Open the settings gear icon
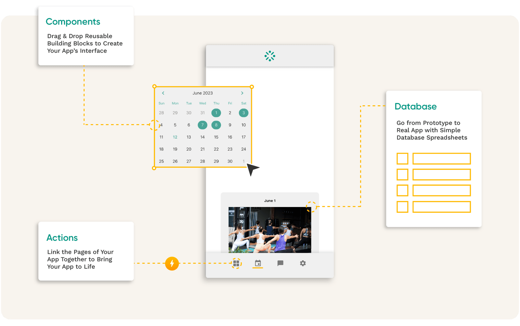 tap(303, 263)
